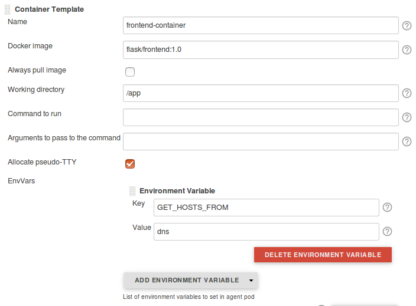This screenshot has height=306, width=416.
Task: Focus the Name field with frontend-container
Action: [261, 25]
